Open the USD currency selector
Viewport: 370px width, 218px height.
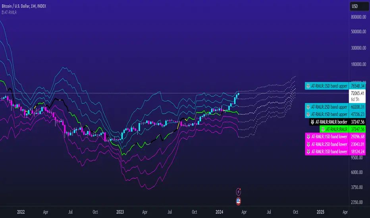point(359,6)
